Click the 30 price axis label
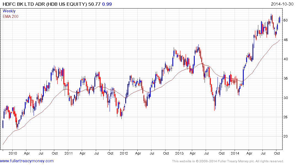The height and width of the screenshot is (165, 296). click(286, 98)
